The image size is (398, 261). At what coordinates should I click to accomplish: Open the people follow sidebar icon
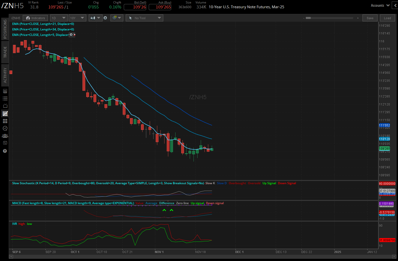click(5, 136)
